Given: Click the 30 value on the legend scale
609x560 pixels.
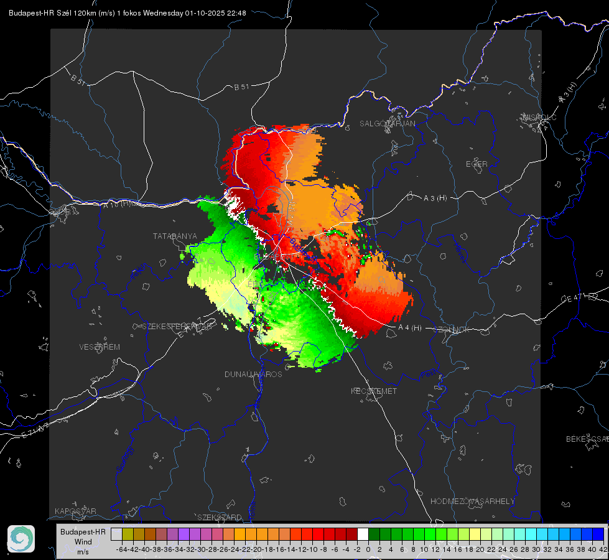Looking at the screenshot, I should pyautogui.click(x=536, y=549).
